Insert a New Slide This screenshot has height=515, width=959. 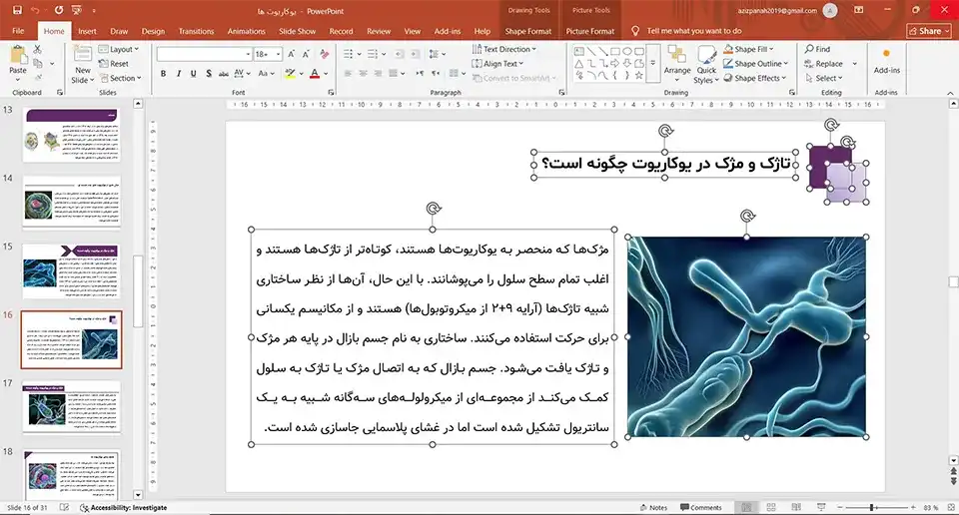tap(83, 65)
